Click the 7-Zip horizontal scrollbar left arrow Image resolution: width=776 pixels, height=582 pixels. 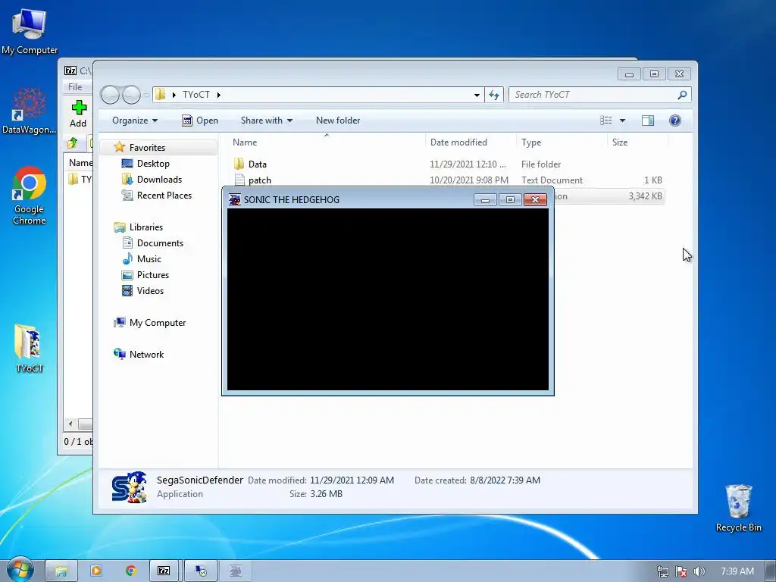70,424
